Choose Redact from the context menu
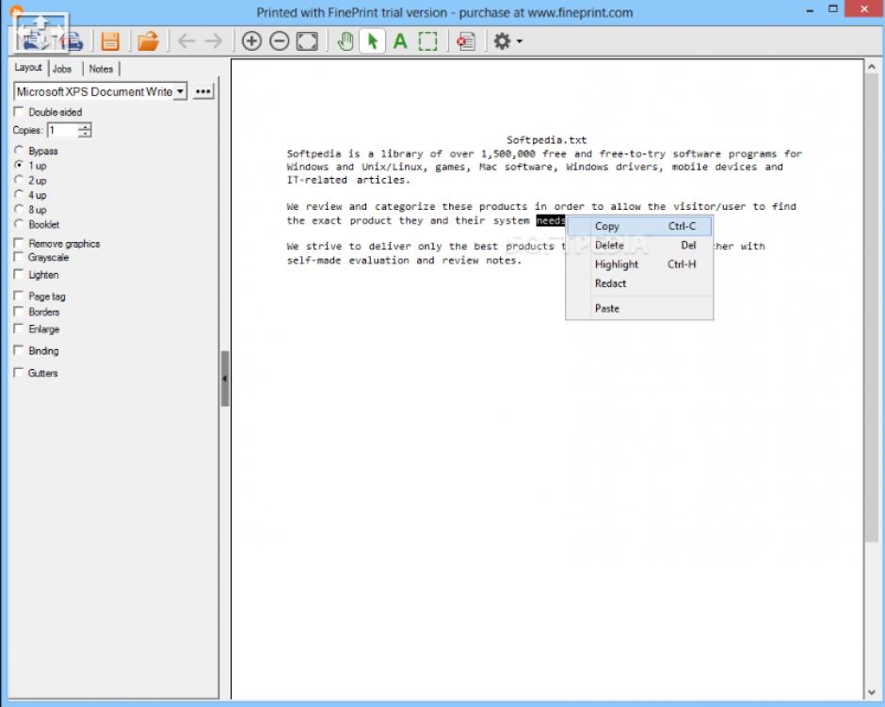Screen dimensions: 885x707 (x=639, y=283)
